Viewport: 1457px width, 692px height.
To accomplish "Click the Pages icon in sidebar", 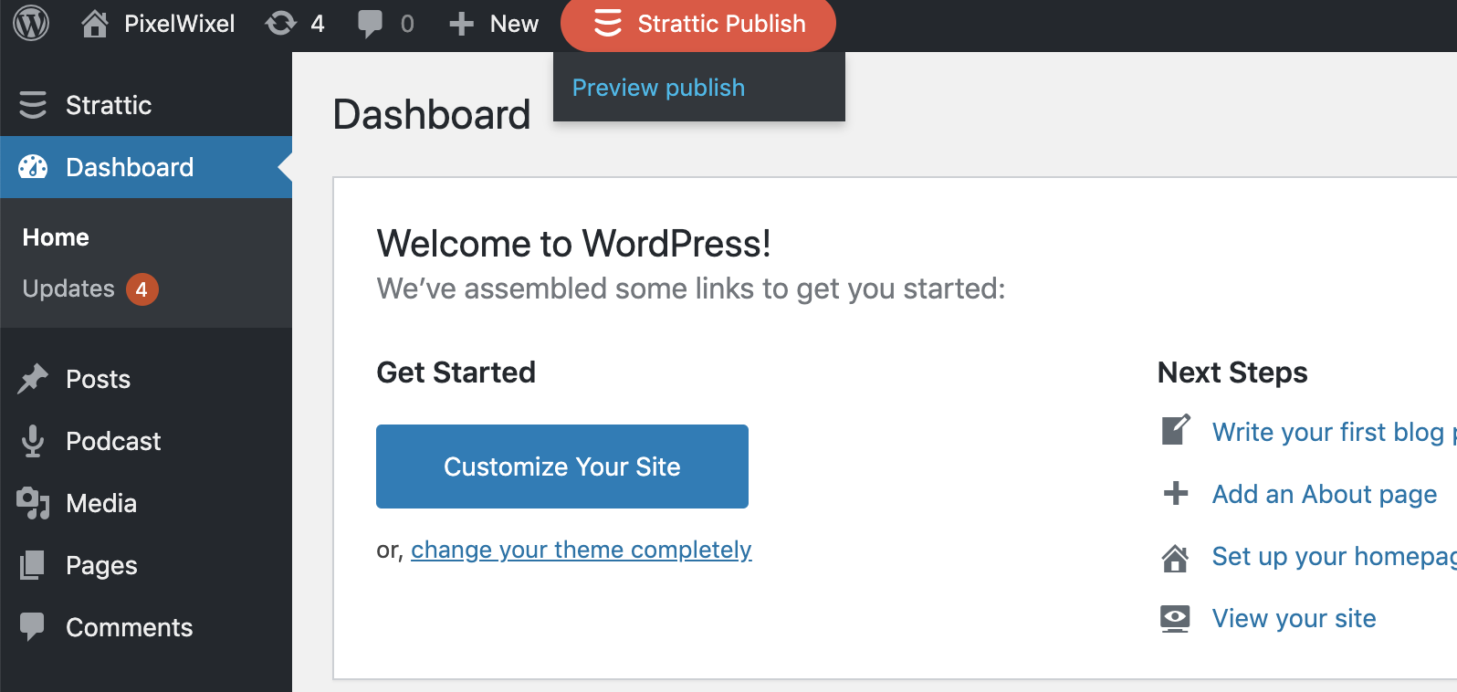I will (33, 565).
